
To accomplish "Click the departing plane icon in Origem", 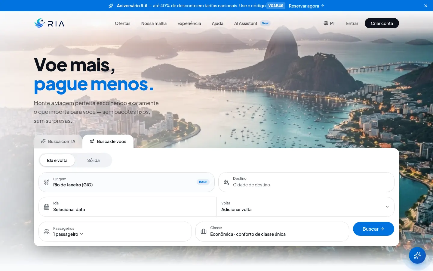I will pos(47,182).
